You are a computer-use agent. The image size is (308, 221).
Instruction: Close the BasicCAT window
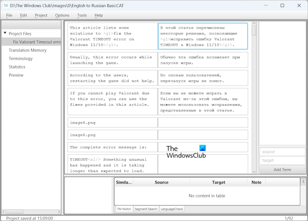click(x=299, y=6)
